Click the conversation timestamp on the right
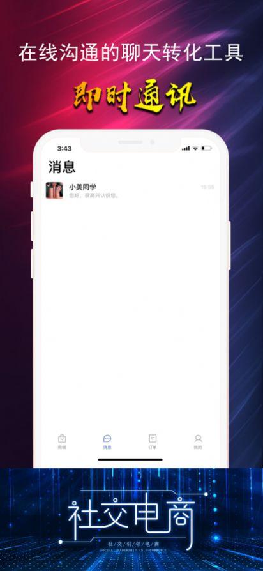263x571 pixels. 207,187
